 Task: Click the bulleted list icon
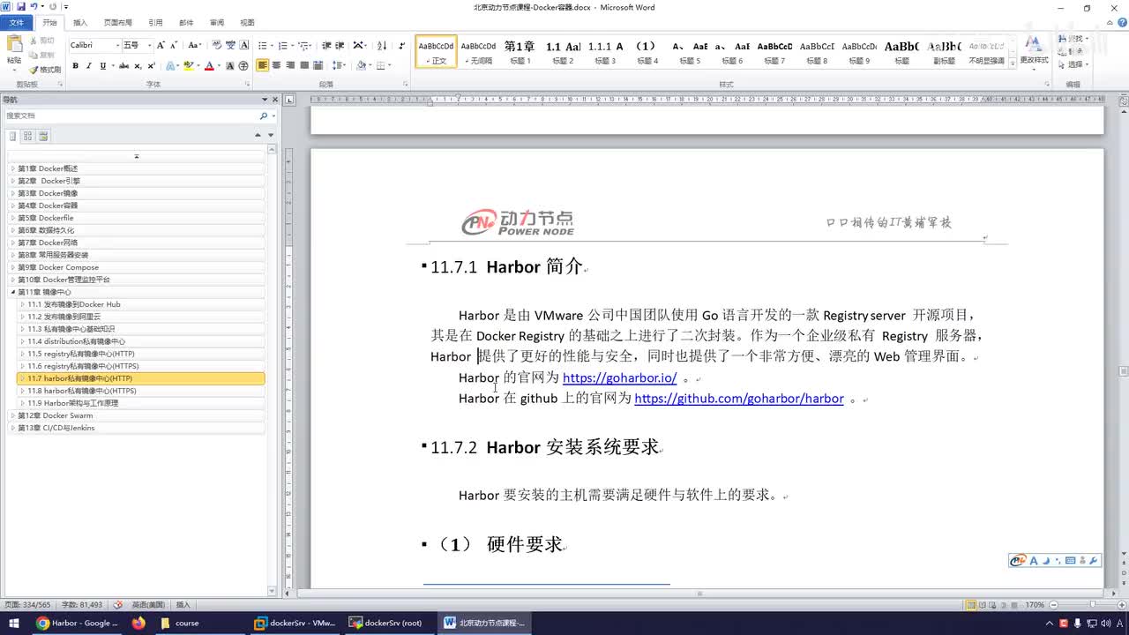tap(263, 45)
